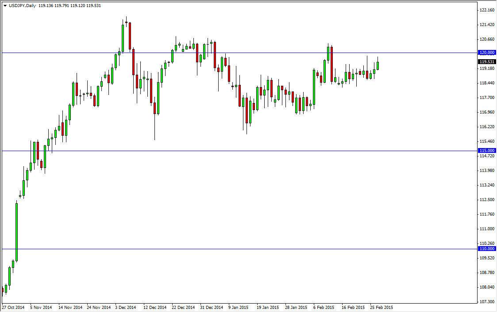Click the most recent candle on the chart
This screenshot has height=312, width=497.
[378, 66]
